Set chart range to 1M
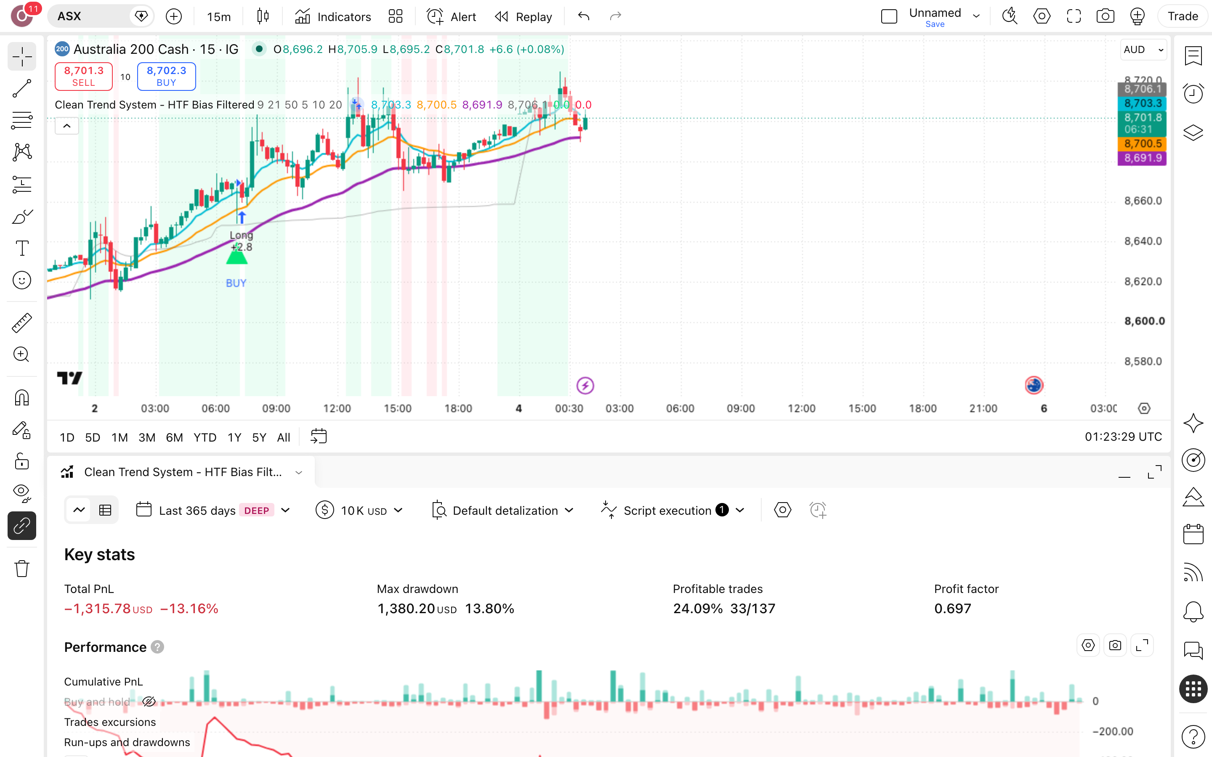The image size is (1212, 757). pyautogui.click(x=120, y=437)
